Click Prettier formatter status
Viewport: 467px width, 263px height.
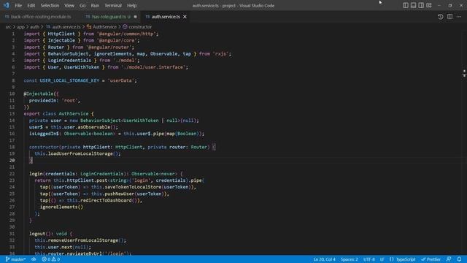tap(431, 259)
